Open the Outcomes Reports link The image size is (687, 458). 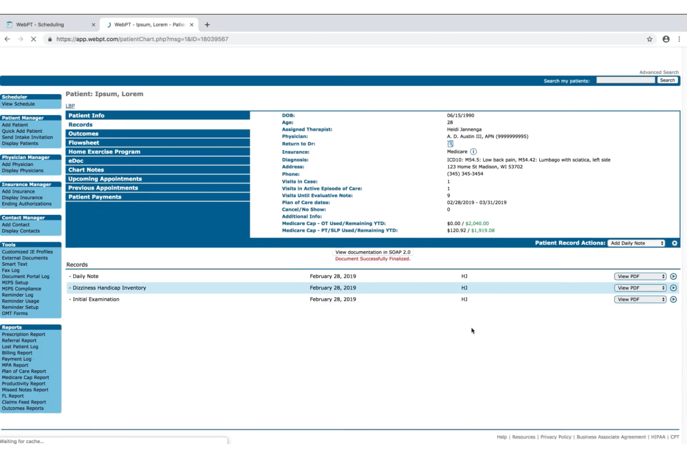coord(23,409)
